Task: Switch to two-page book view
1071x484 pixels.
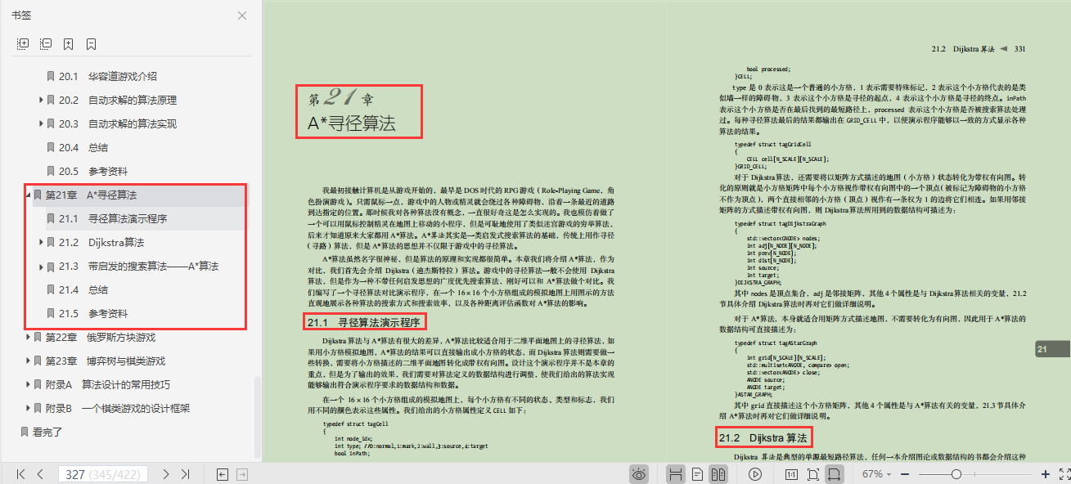Action: tap(718, 473)
